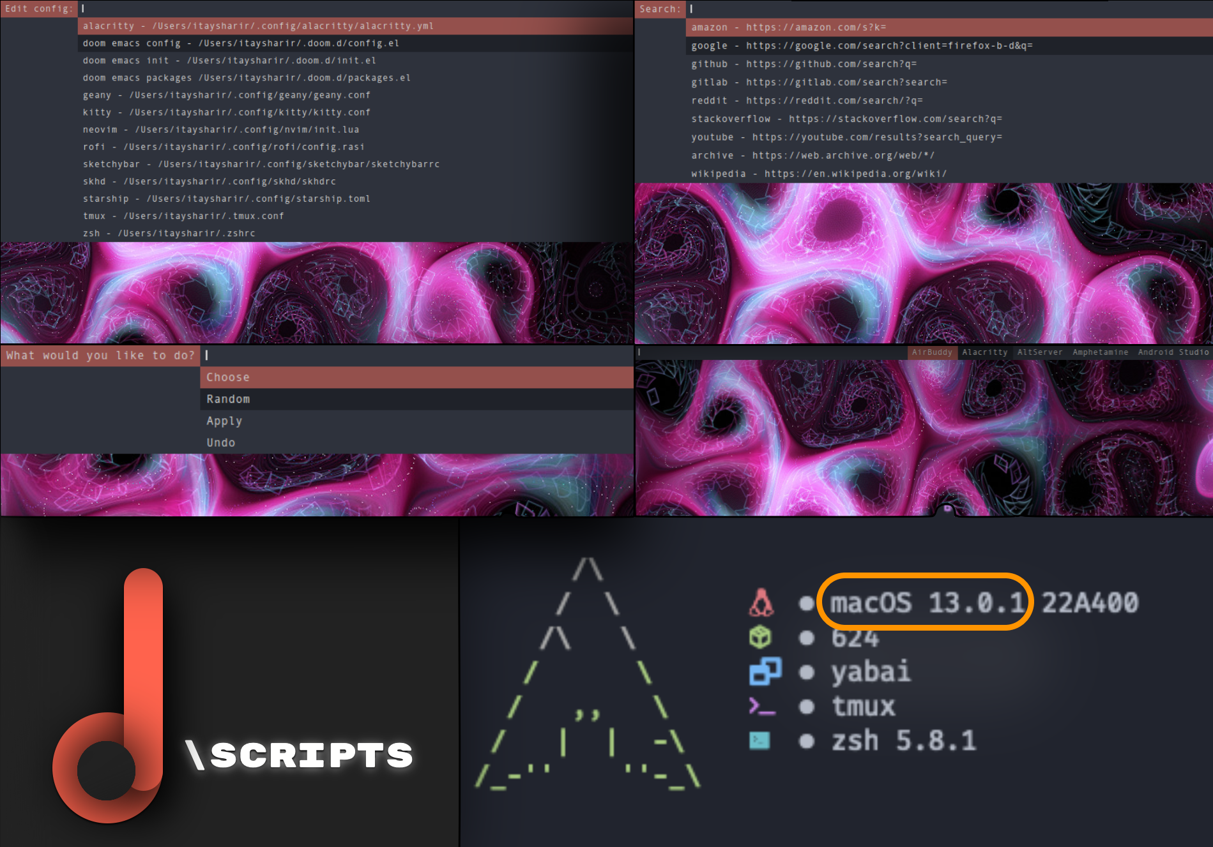Choose the kitty config entry

[355, 112]
